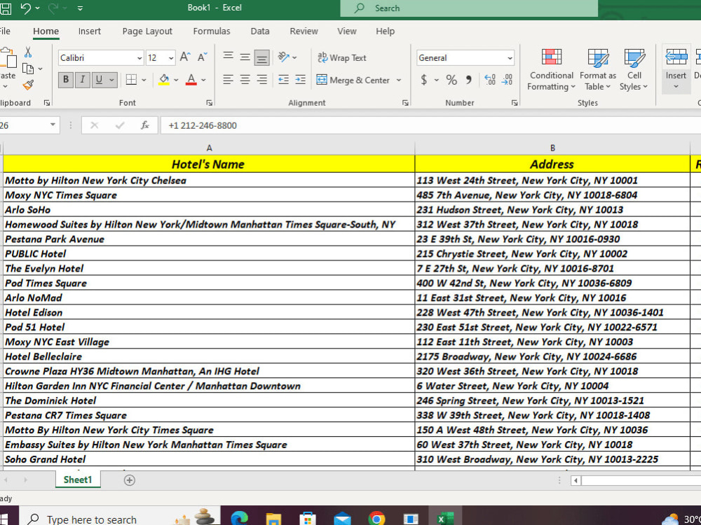Viewport: 701px width, 525px height.
Task: Click the Insert cells icon
Action: [676, 57]
